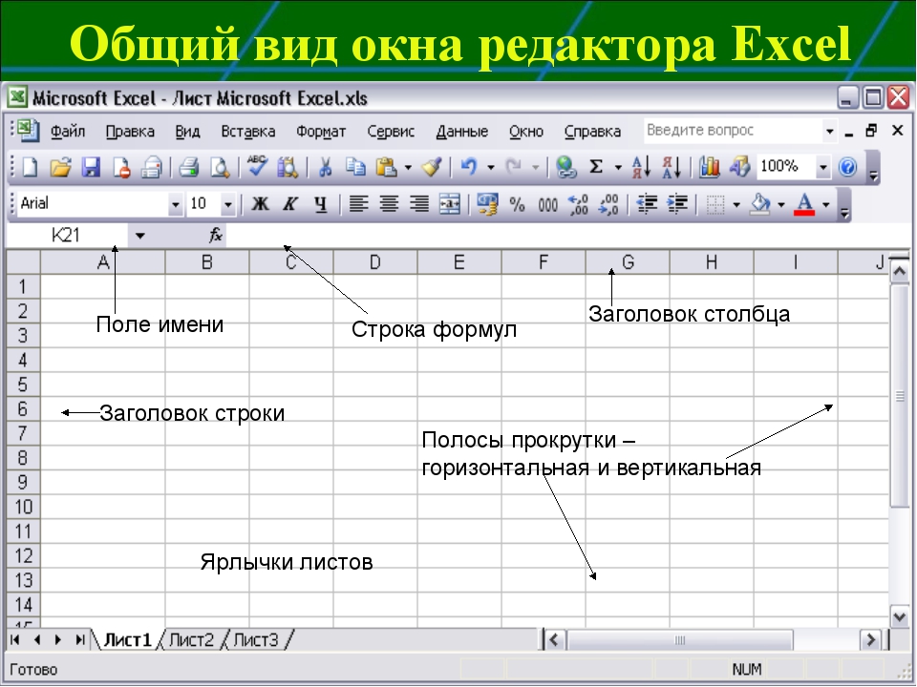Open the Файл menu
This screenshot has height=687, width=917.
coord(68,132)
